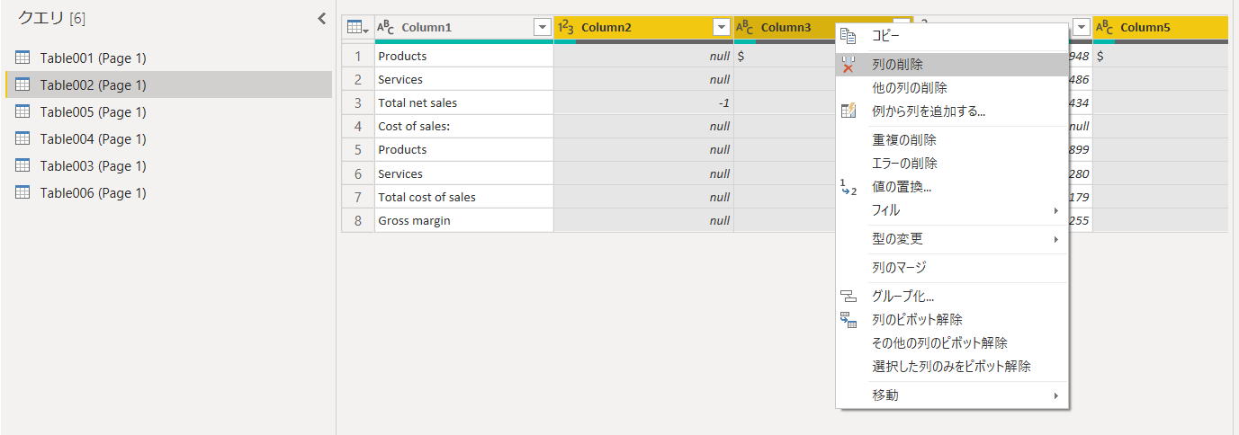Open the Column2 filter dropdown

[721, 28]
